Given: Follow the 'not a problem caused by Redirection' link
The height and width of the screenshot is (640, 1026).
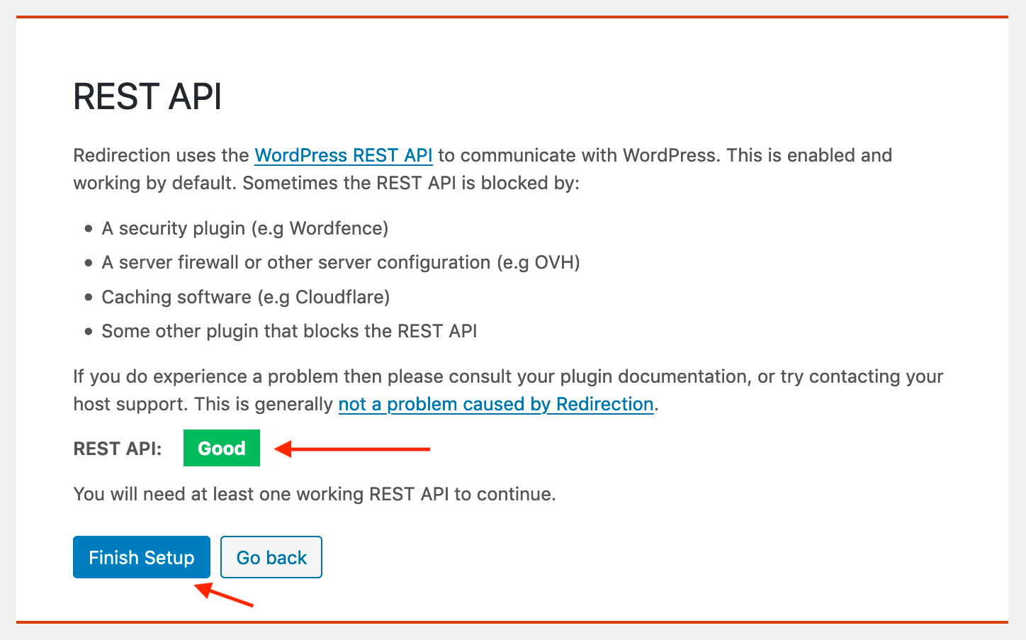Looking at the screenshot, I should click(495, 404).
